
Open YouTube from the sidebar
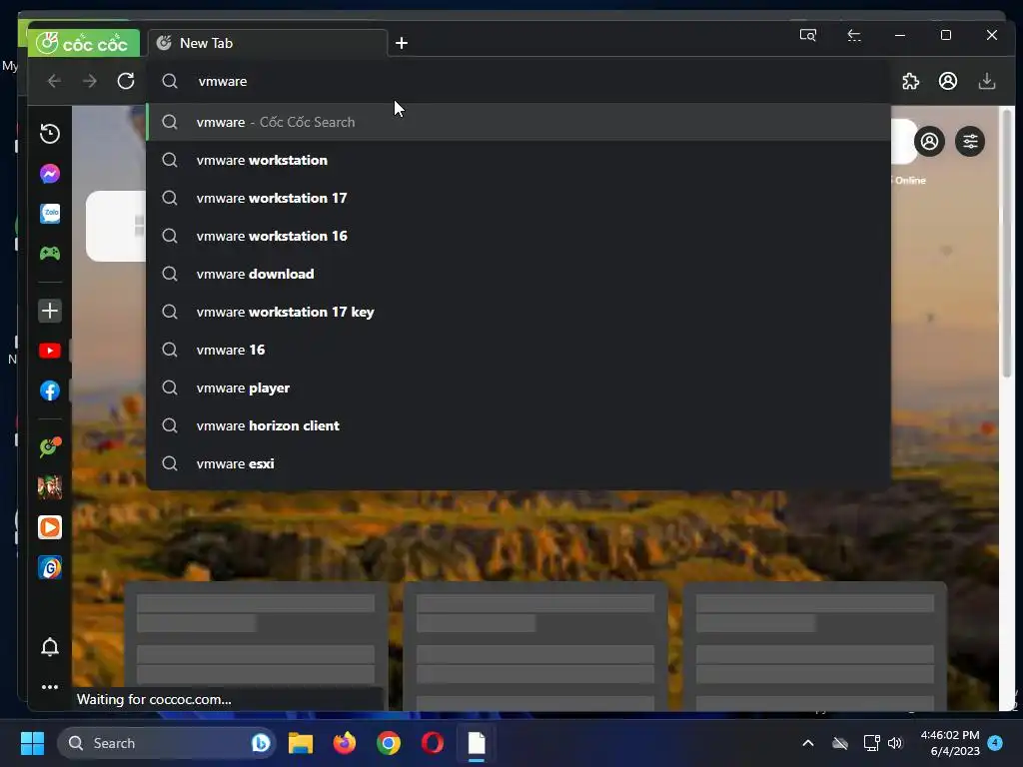50,351
